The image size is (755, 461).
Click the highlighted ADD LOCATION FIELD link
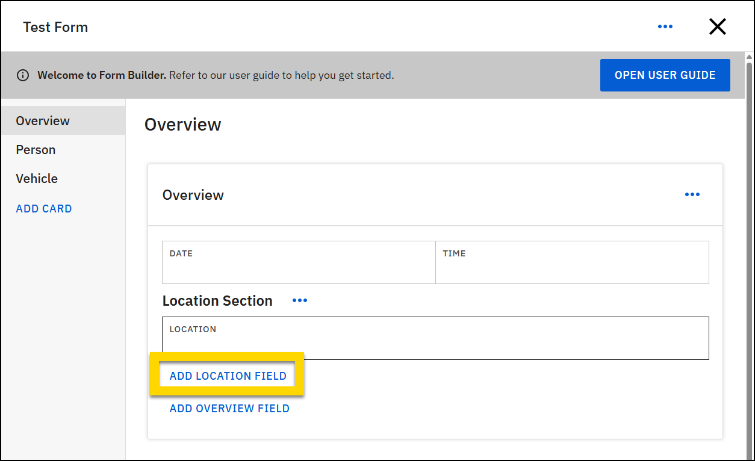pos(228,375)
